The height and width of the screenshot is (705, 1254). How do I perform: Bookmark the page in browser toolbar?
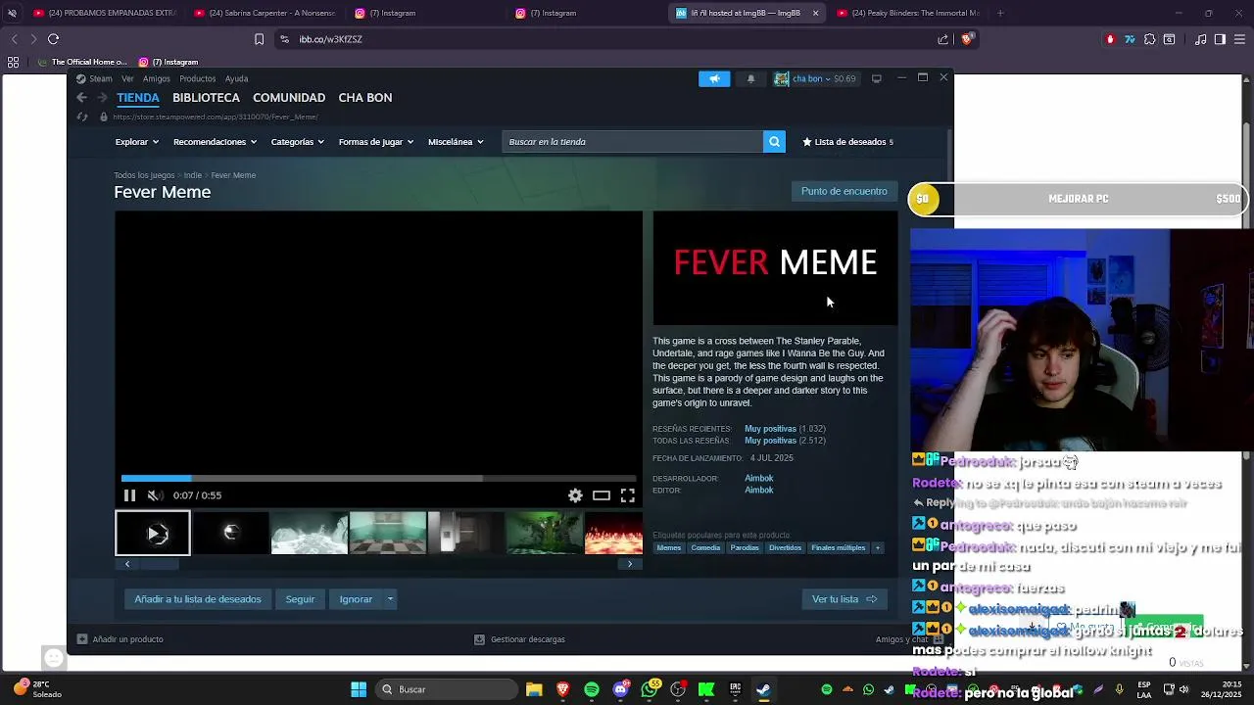(x=259, y=39)
